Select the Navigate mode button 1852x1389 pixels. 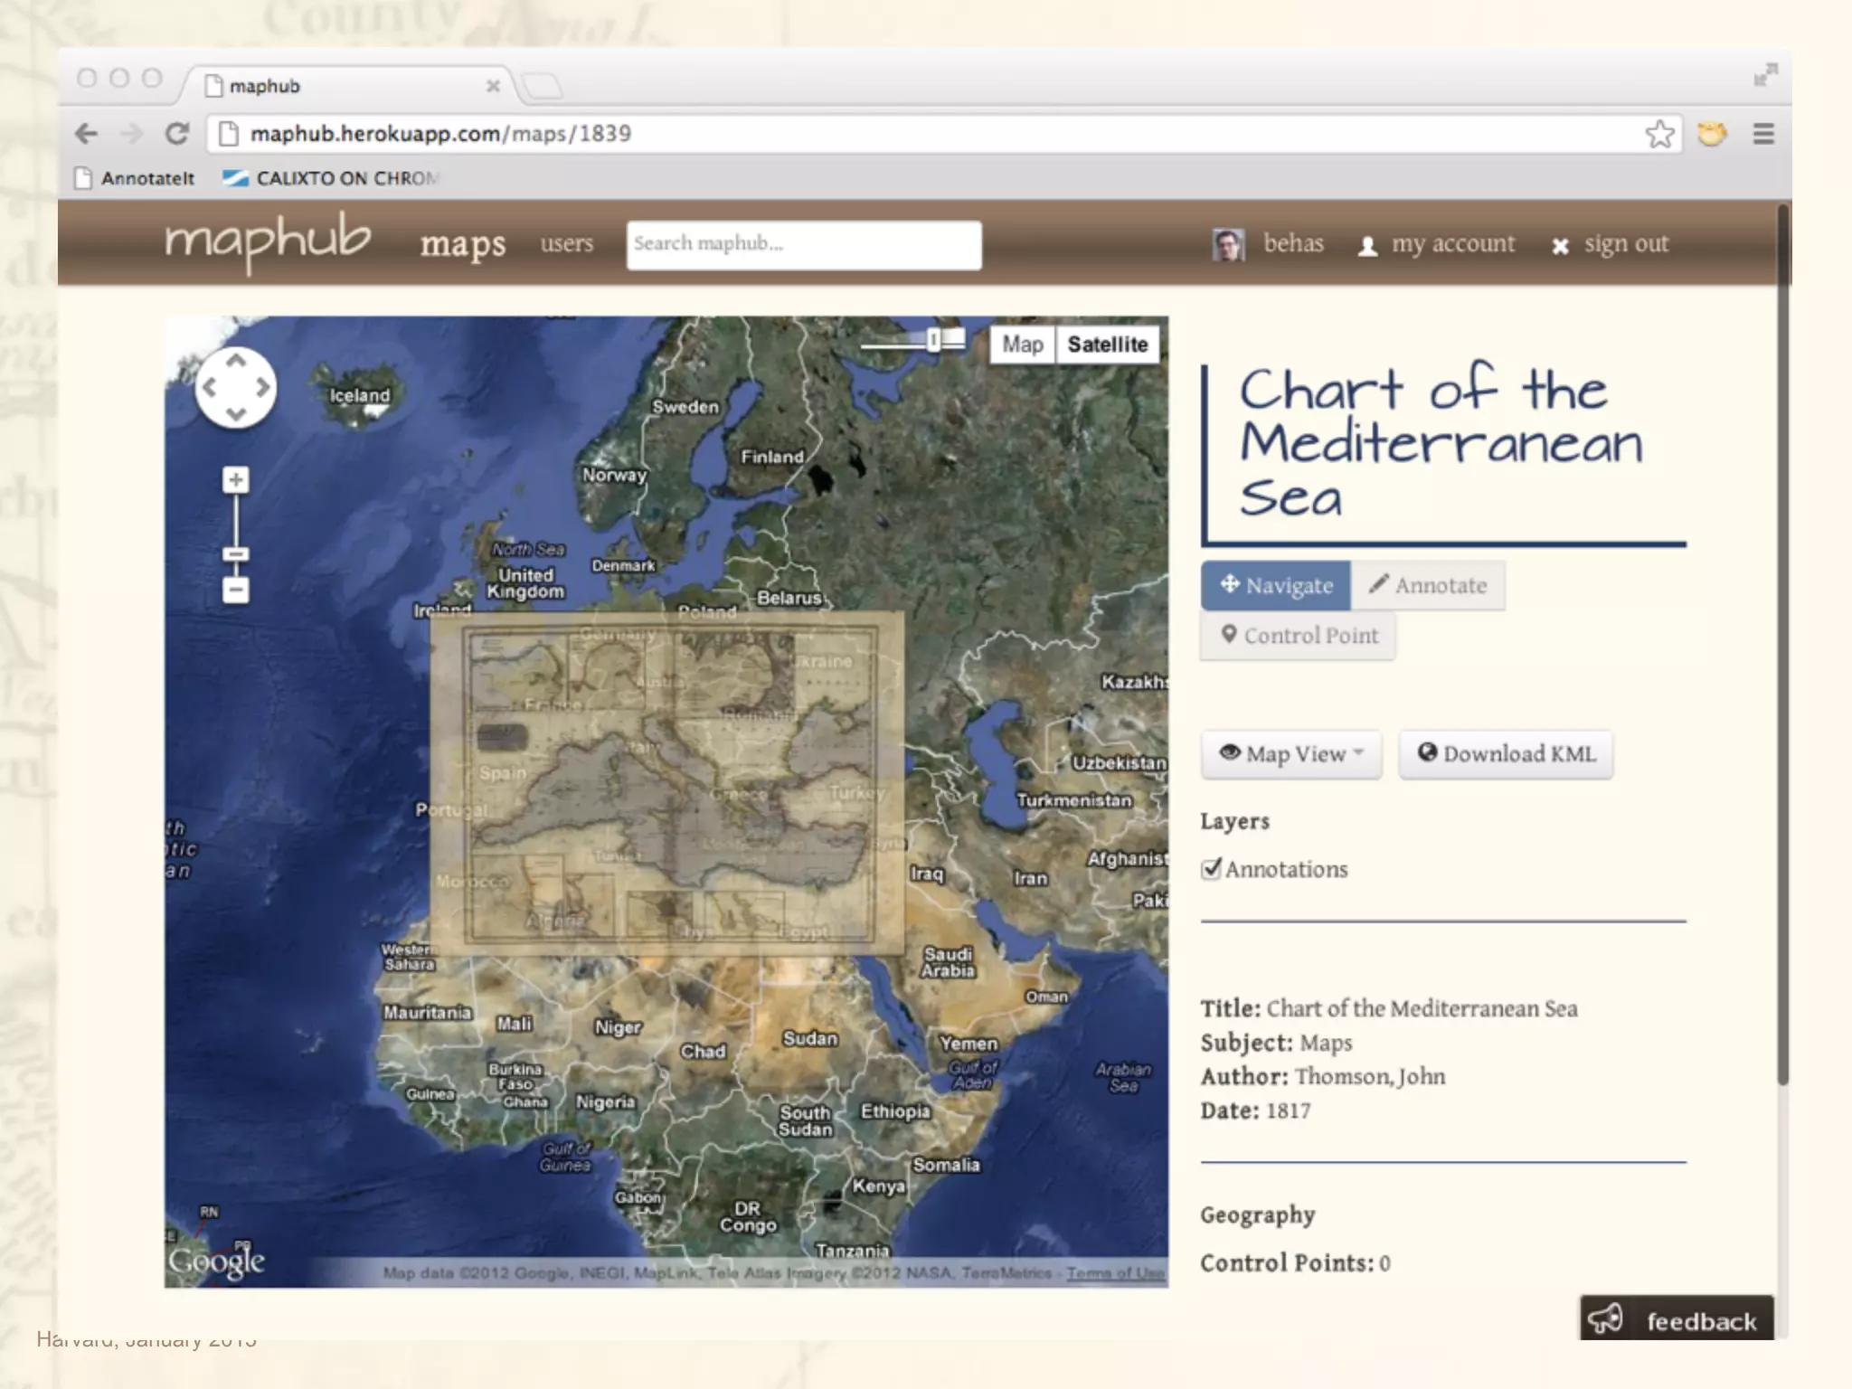tap(1276, 585)
